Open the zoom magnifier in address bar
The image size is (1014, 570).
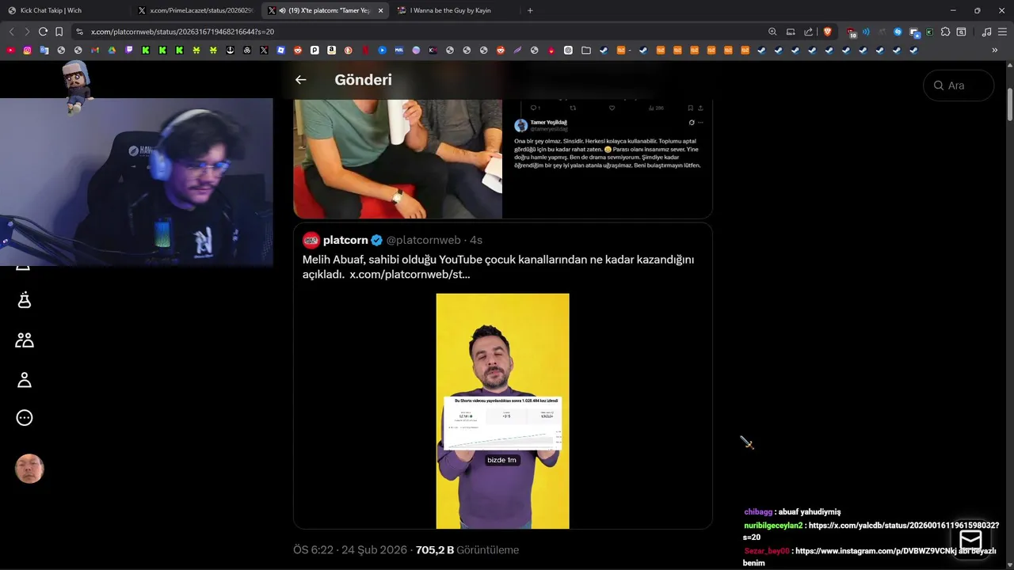pyautogui.click(x=772, y=32)
